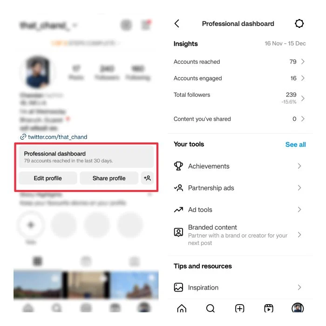
Task: Tap the create new post plus icon
Action: point(239,308)
